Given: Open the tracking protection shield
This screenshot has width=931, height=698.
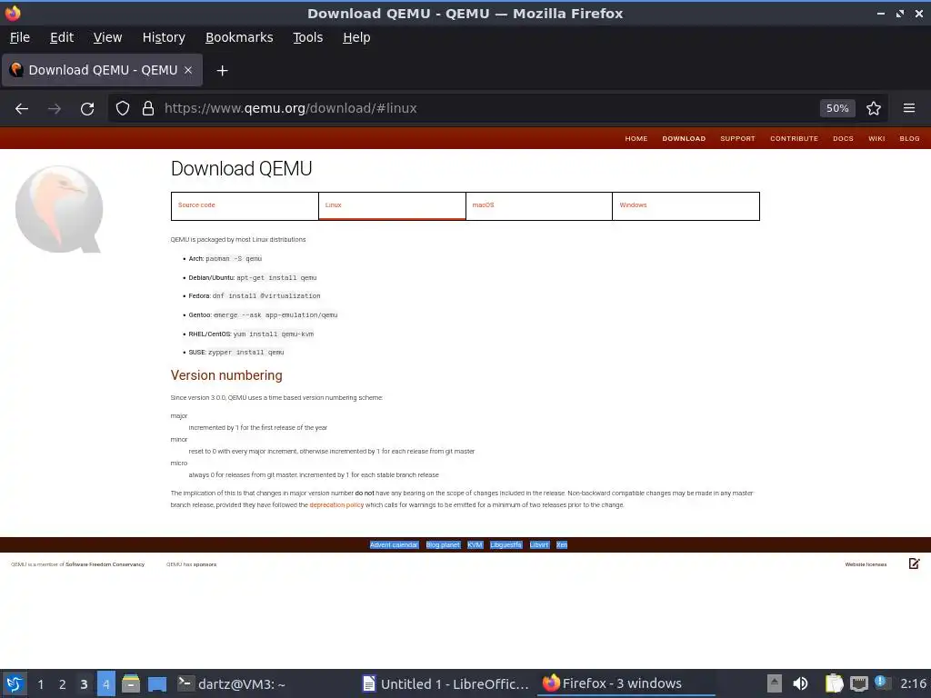Looking at the screenshot, I should [123, 109].
